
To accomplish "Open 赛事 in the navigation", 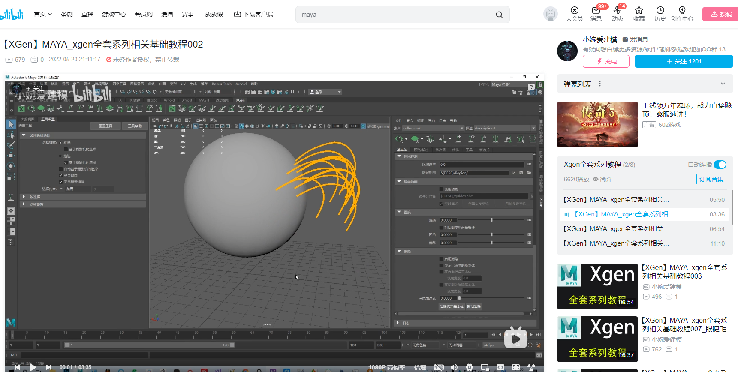I will pos(188,14).
